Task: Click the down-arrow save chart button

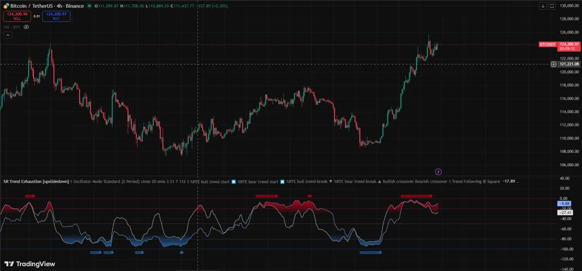Action: coord(542,6)
